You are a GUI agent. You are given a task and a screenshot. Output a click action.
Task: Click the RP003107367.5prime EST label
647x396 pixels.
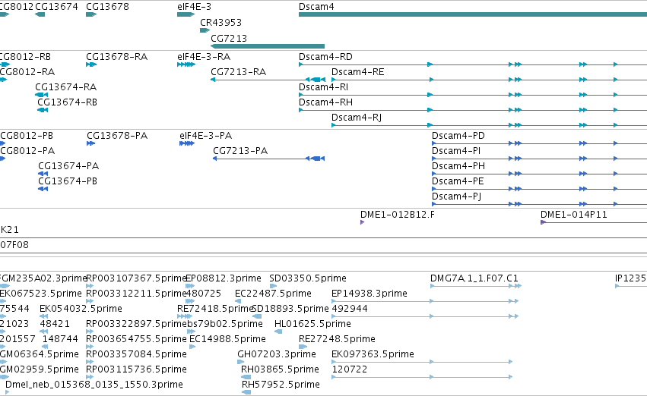click(x=137, y=278)
